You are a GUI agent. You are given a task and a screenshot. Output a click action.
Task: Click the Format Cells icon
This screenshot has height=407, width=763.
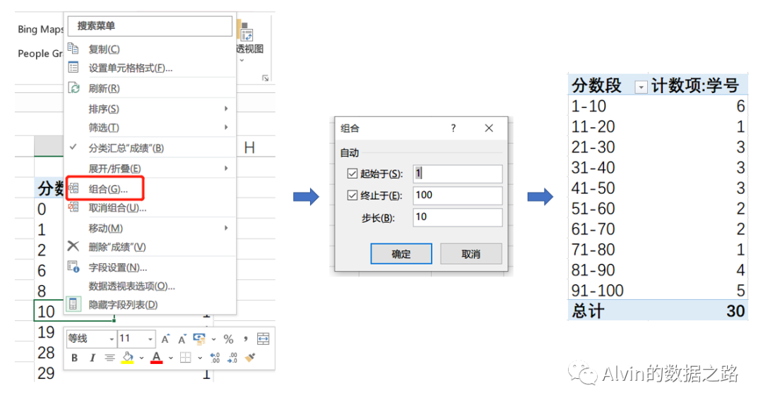click(x=73, y=67)
